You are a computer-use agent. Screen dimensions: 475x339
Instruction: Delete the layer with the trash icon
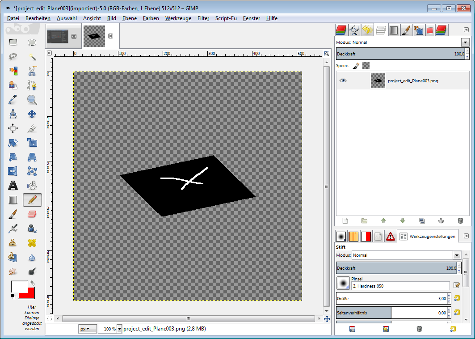click(460, 221)
